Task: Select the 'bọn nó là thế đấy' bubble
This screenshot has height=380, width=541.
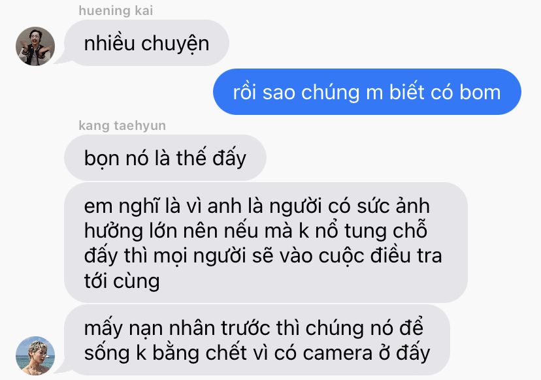Action: 165,157
